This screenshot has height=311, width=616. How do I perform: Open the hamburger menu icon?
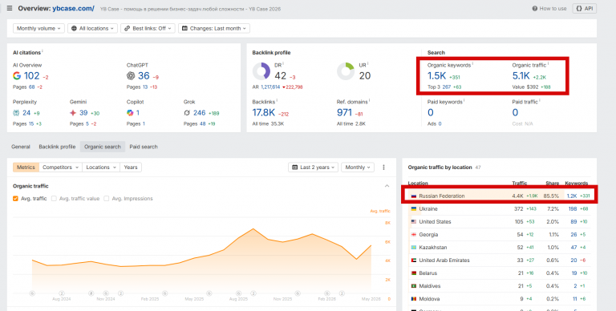(10, 8)
